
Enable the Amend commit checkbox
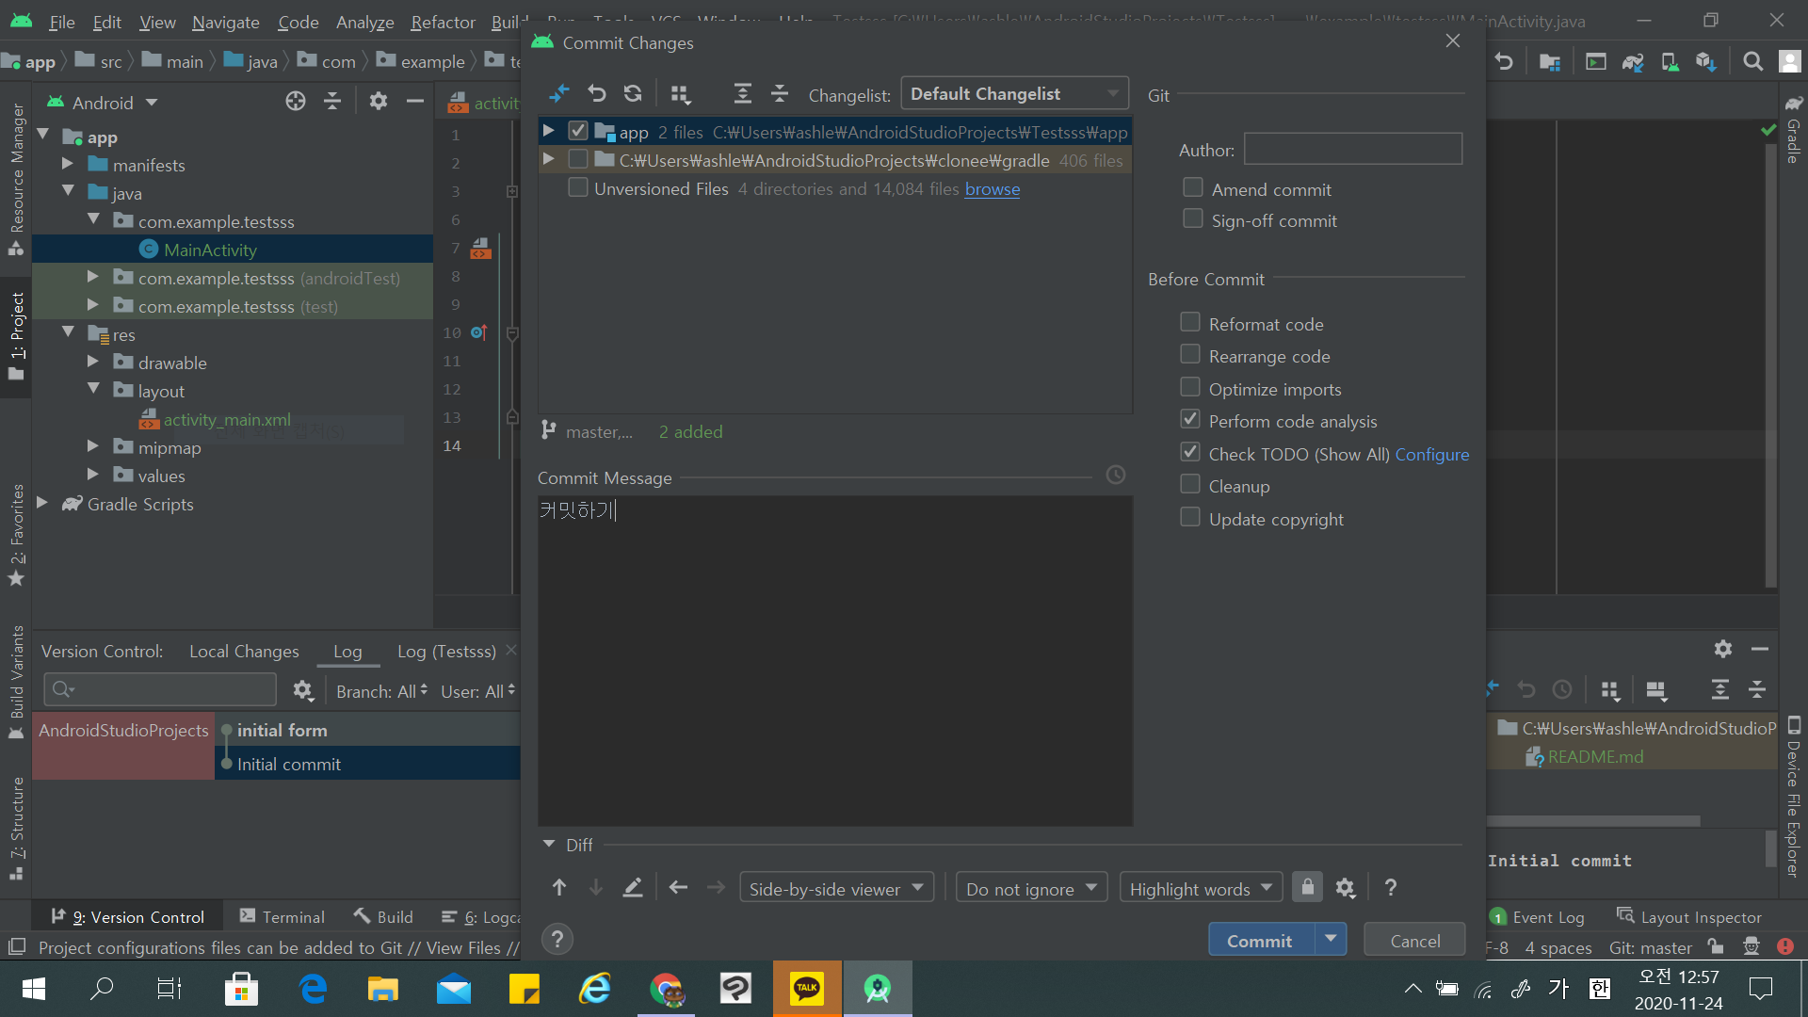pos(1193,188)
